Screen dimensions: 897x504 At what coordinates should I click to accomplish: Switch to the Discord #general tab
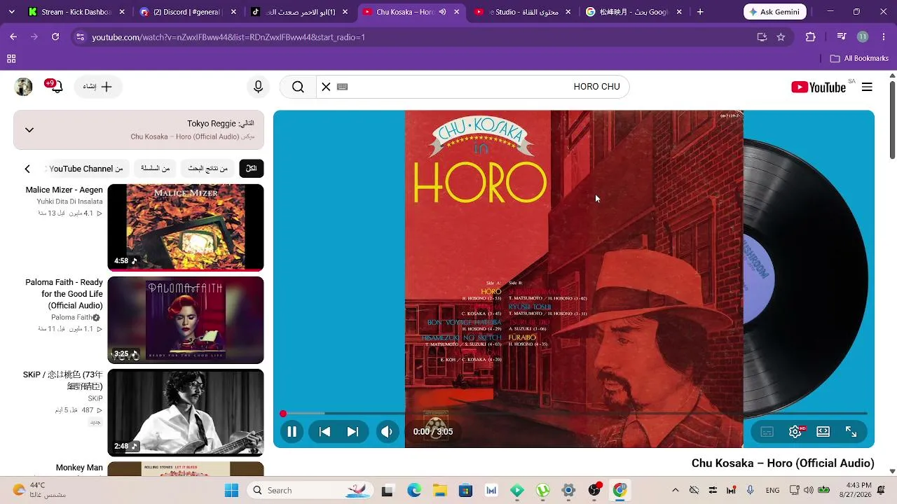(x=188, y=12)
